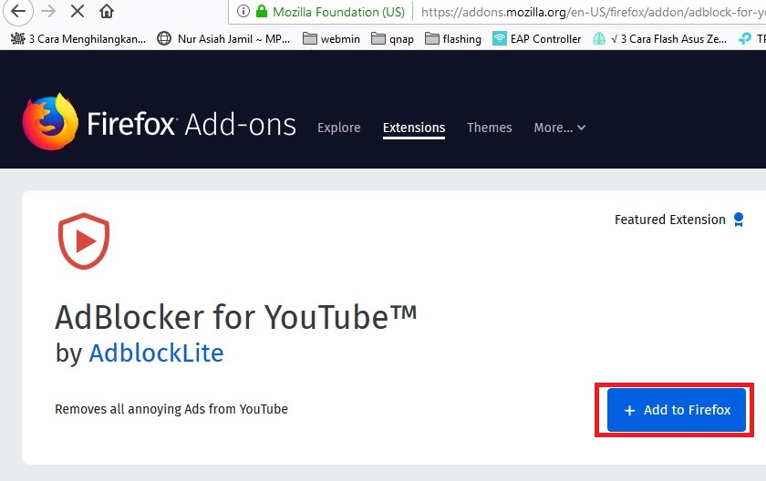Open the qnap bookmark folder

[392, 38]
